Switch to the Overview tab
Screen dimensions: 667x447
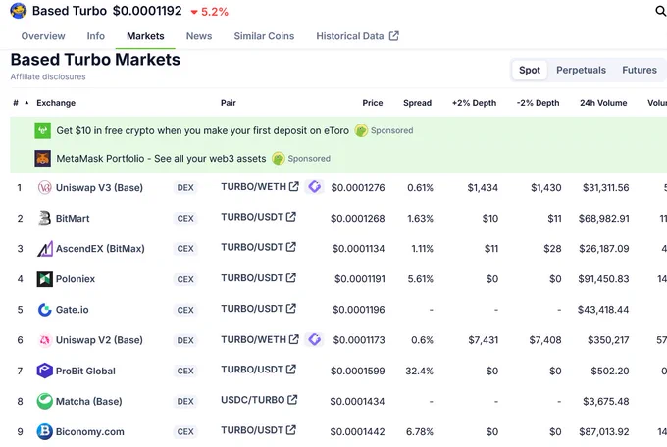(x=43, y=36)
